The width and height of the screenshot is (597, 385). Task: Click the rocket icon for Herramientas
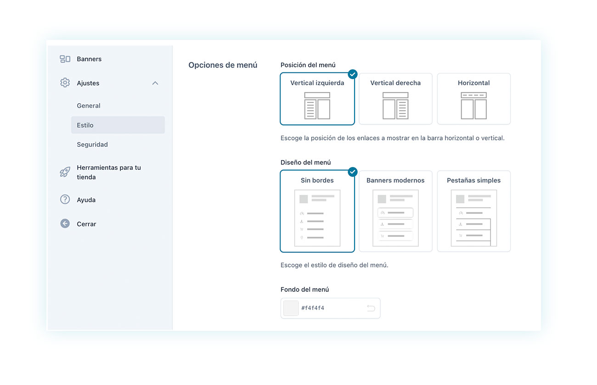65,172
